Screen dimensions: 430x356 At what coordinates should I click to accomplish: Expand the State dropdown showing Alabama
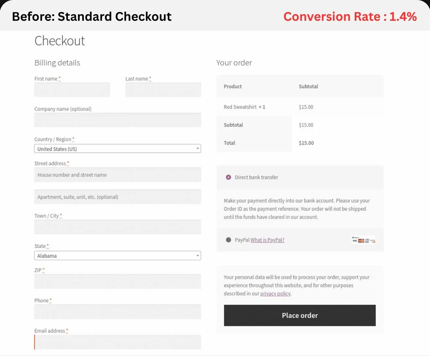click(x=117, y=255)
